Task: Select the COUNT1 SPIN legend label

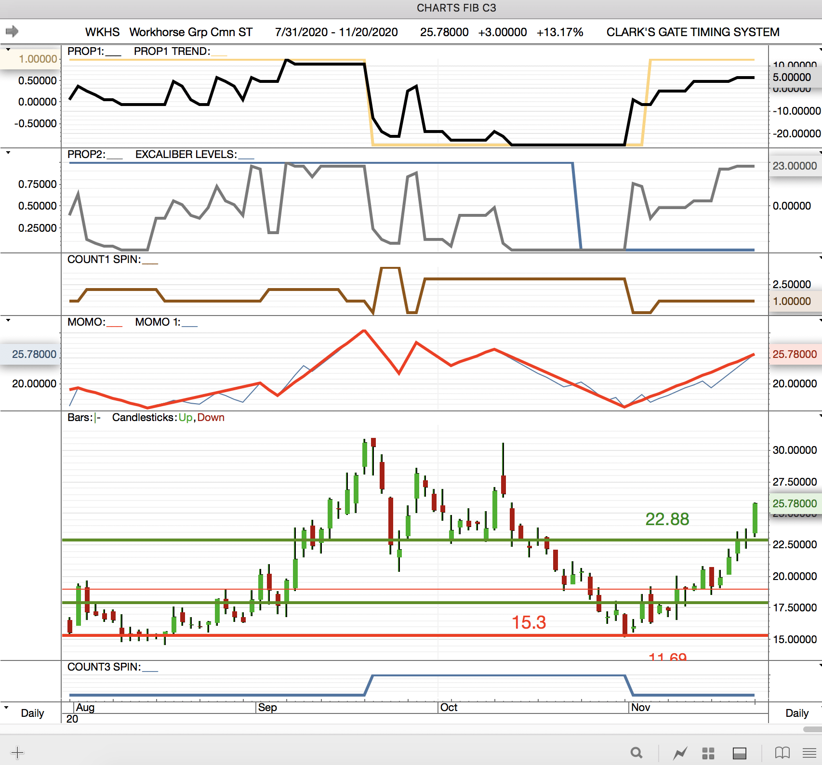Action: pos(104,260)
